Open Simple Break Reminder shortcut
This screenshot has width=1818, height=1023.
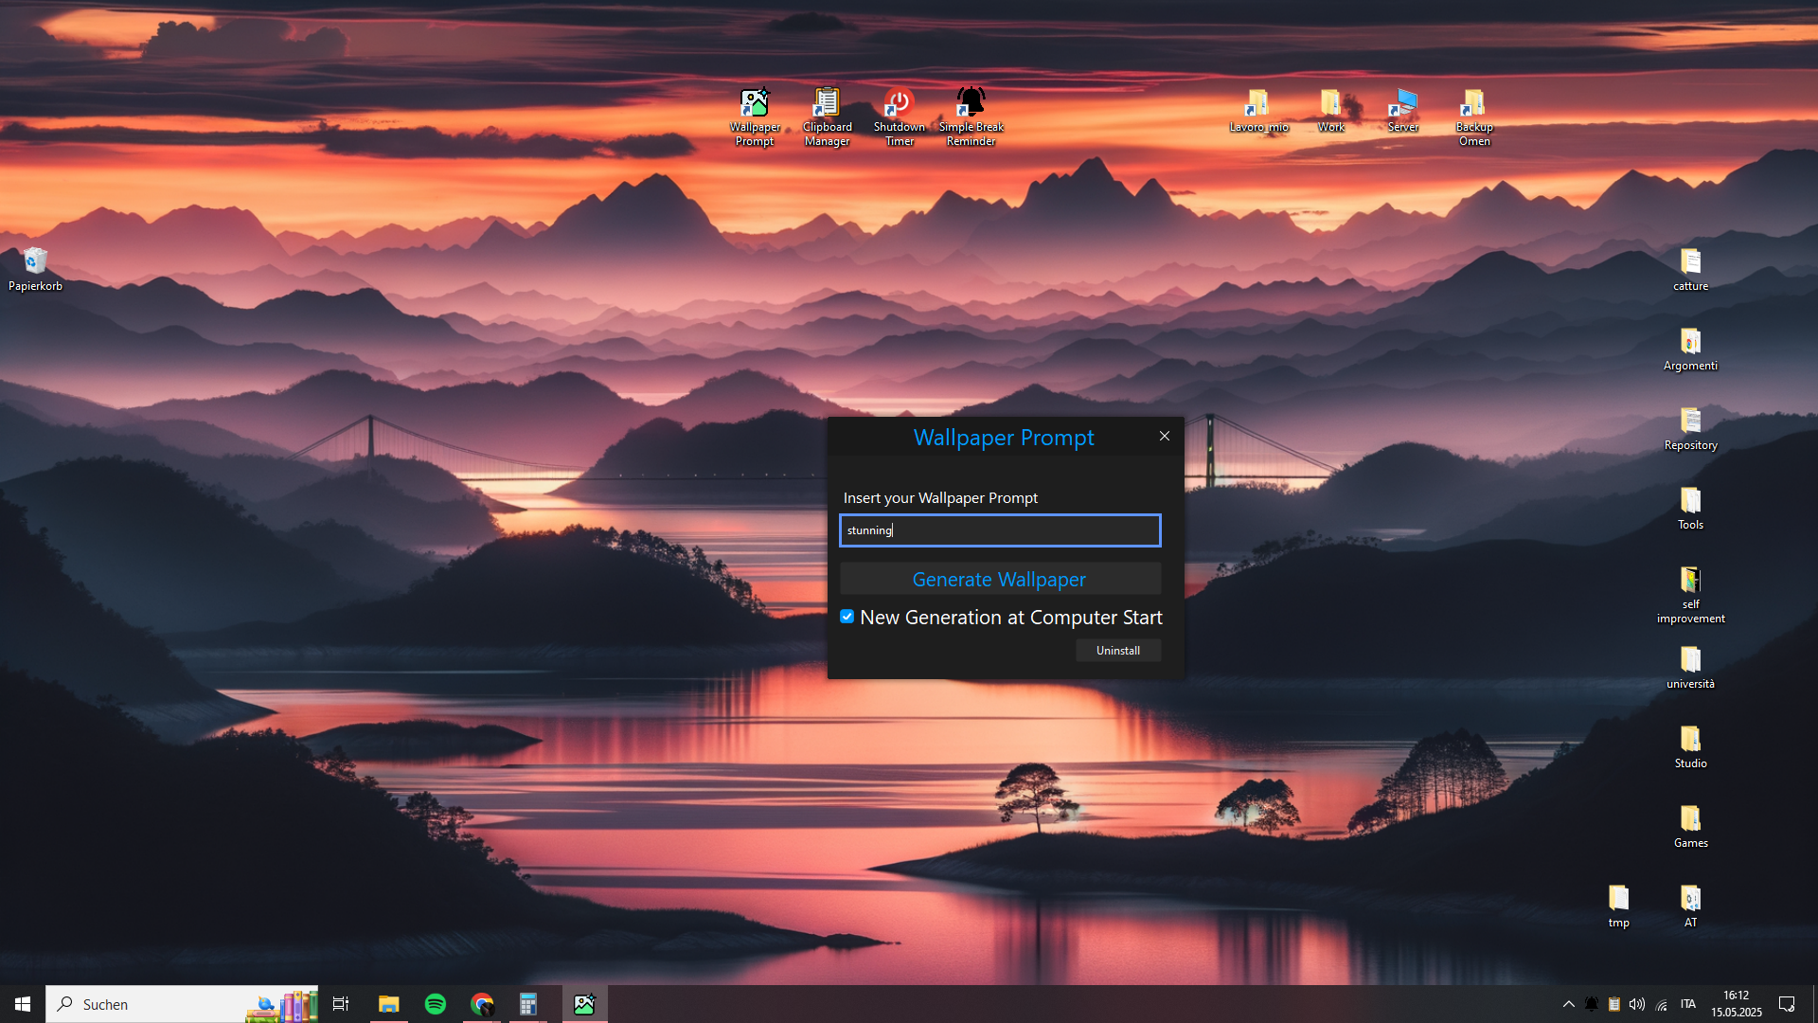[x=971, y=116]
